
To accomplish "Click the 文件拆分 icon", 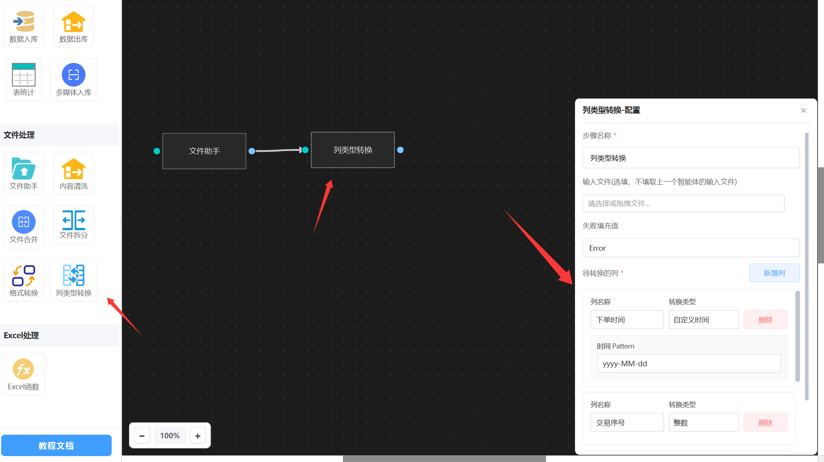I will point(73,220).
